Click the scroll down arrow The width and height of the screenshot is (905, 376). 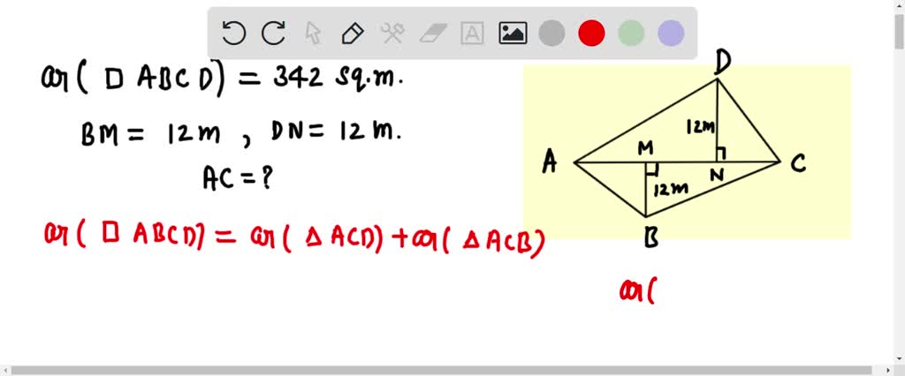point(900,358)
